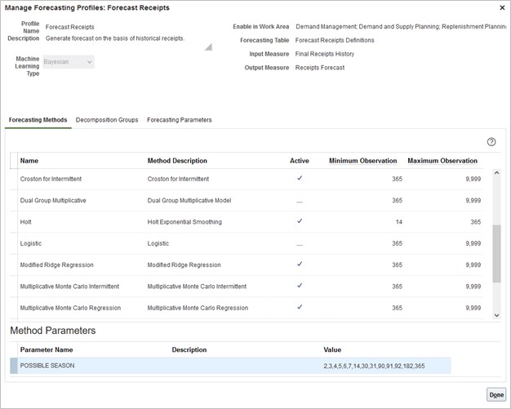The height and width of the screenshot is (409, 511).
Task: Click Croston minimum observation value 365
Action: (397, 179)
